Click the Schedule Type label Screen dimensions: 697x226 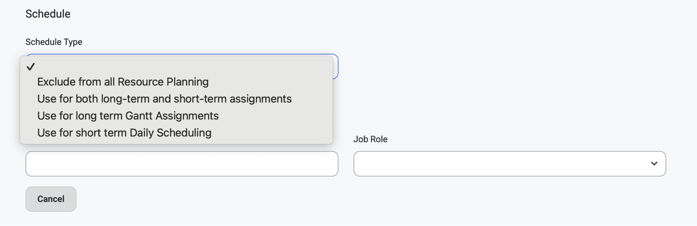point(54,42)
